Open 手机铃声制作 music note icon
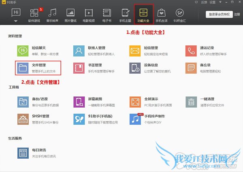The image size is (243, 172). 135,119
